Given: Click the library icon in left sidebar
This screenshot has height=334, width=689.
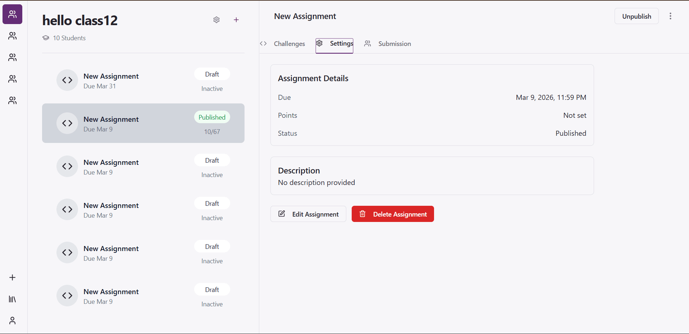Looking at the screenshot, I should click(12, 299).
